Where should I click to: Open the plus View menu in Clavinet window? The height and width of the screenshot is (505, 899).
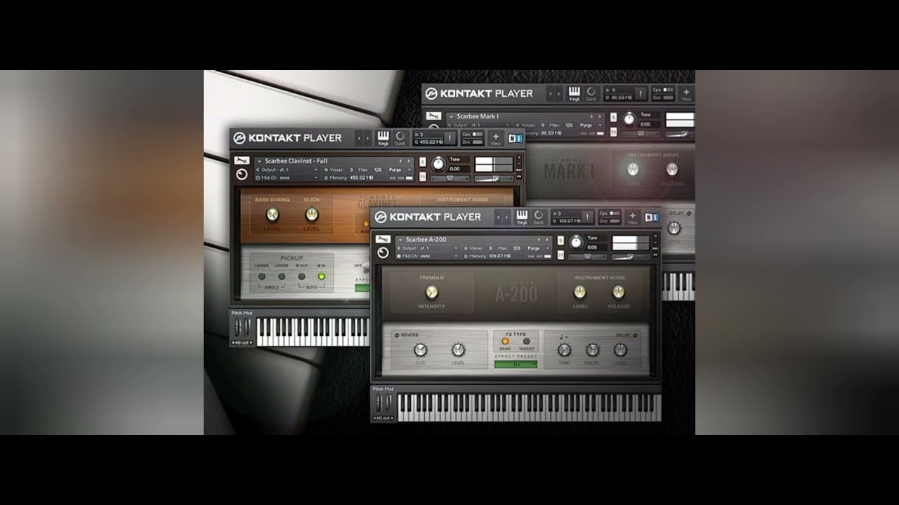click(x=495, y=138)
